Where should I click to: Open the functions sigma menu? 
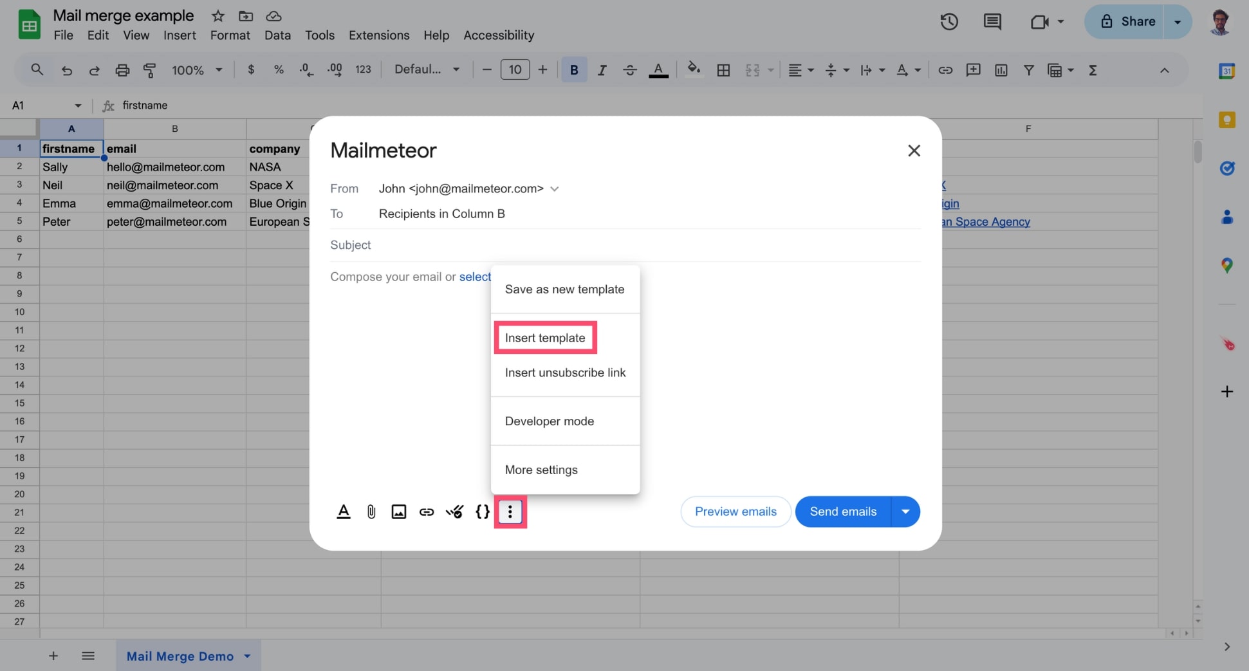[x=1093, y=70]
